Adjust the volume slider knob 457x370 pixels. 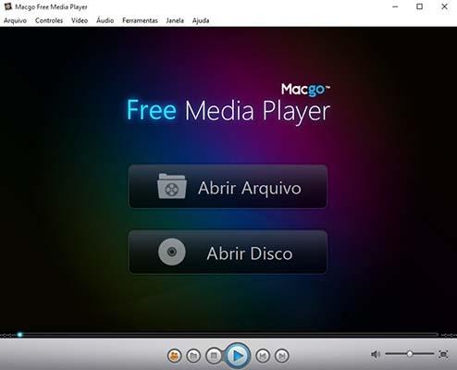[410, 354]
